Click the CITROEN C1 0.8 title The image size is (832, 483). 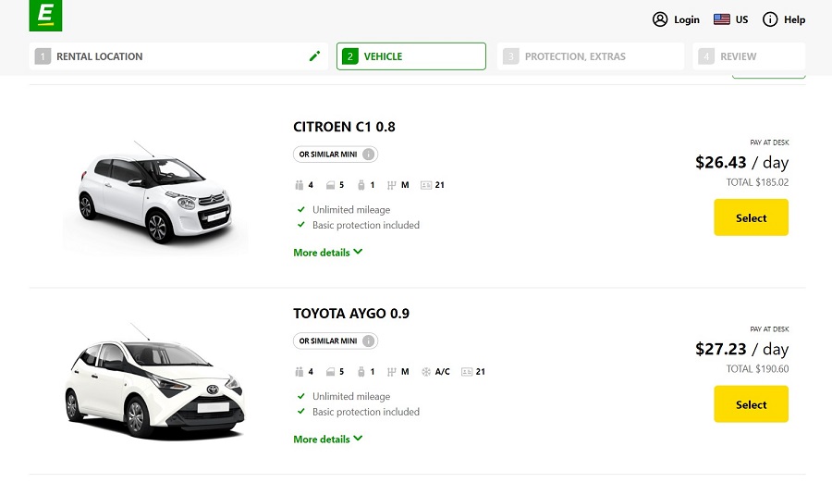pos(345,127)
